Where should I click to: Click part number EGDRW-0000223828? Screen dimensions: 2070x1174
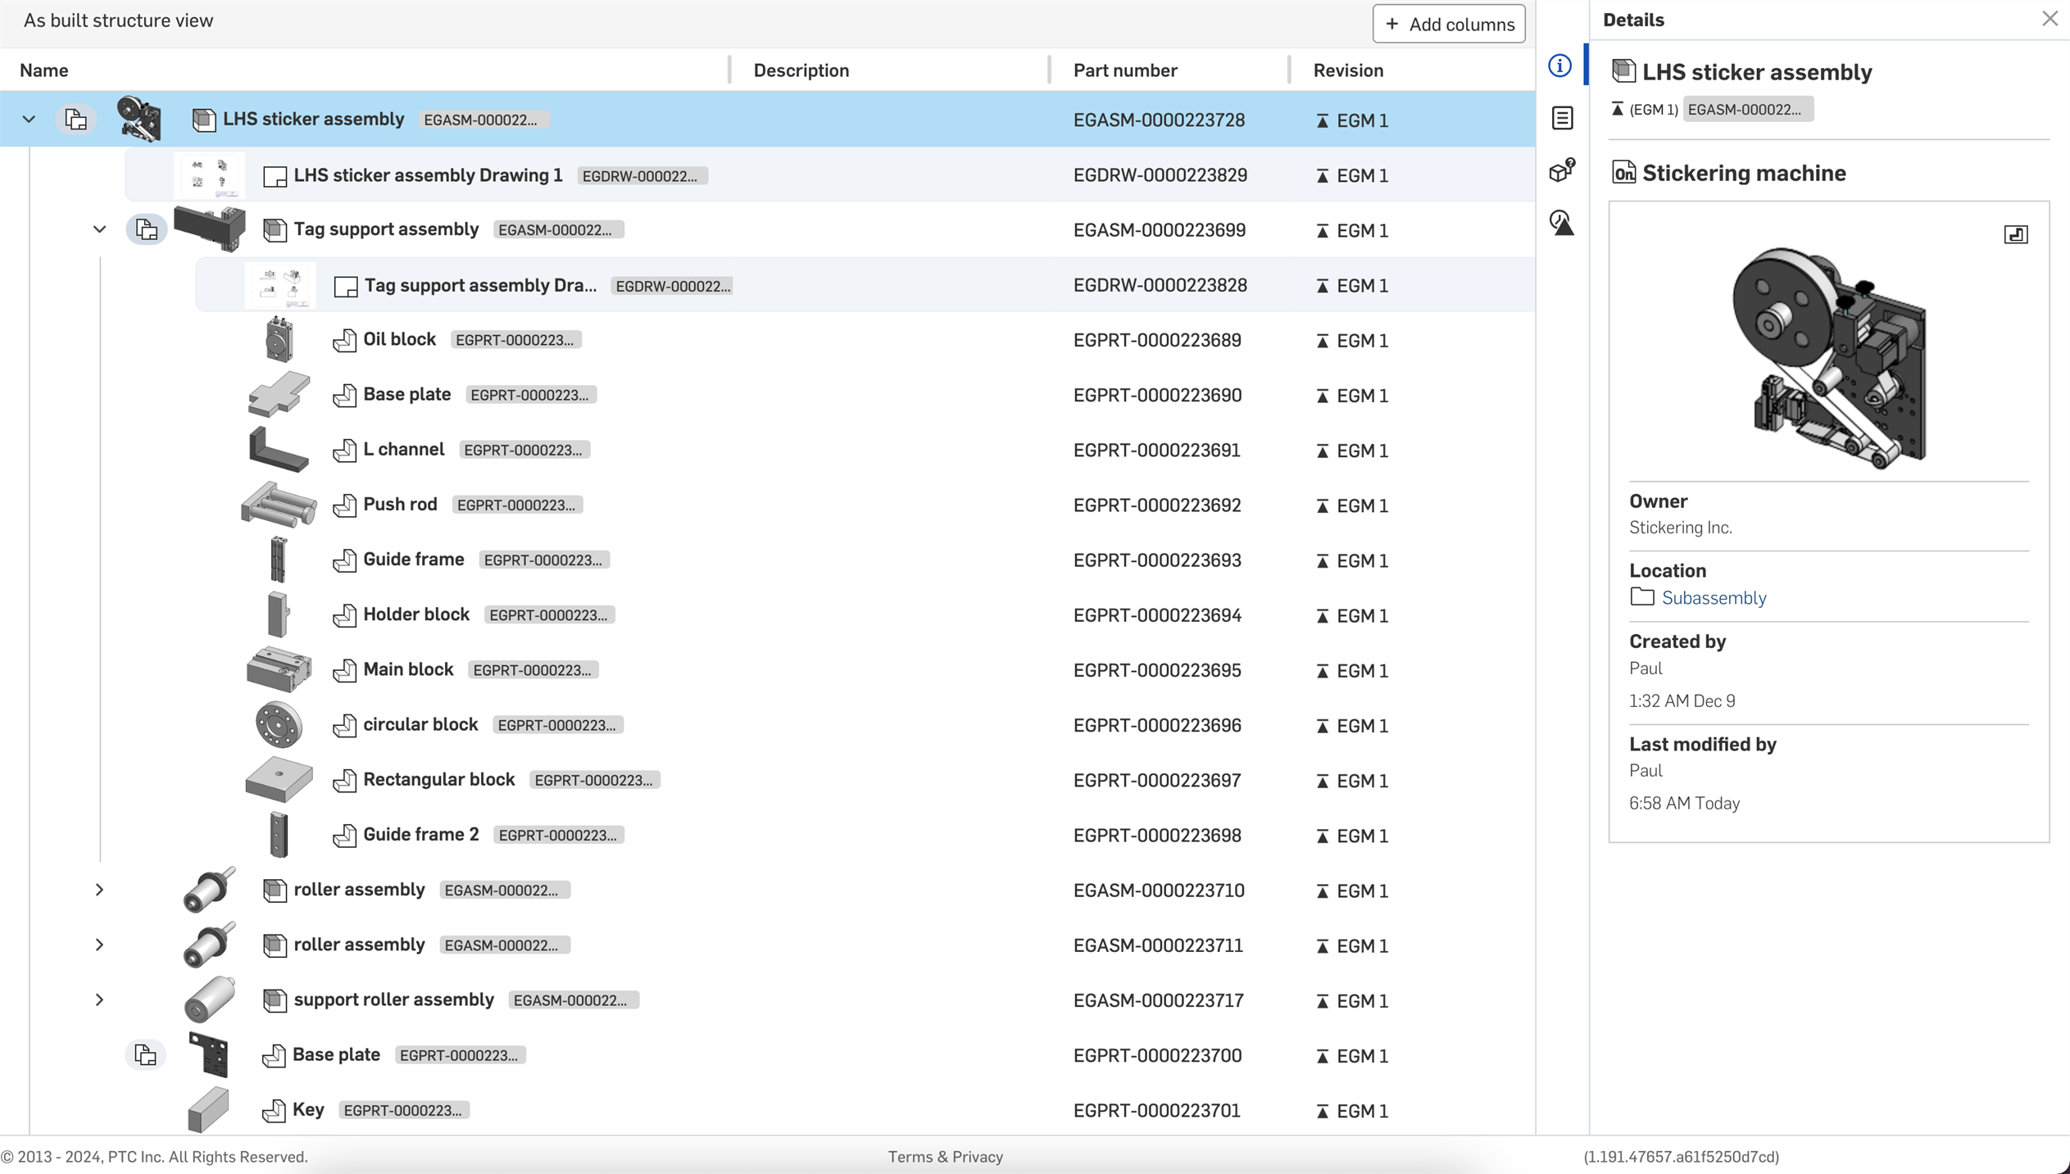1160,285
